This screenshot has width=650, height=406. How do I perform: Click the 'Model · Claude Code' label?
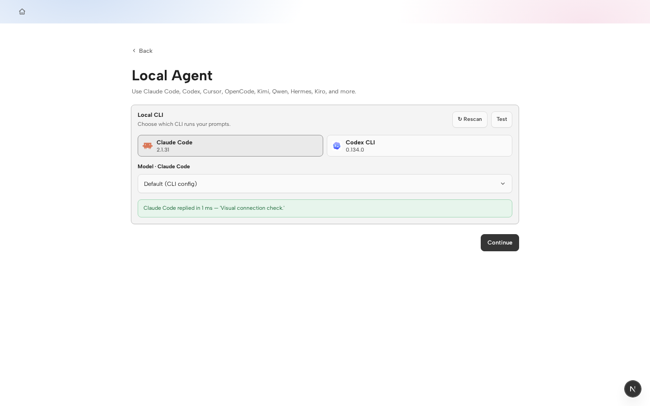pyautogui.click(x=164, y=166)
